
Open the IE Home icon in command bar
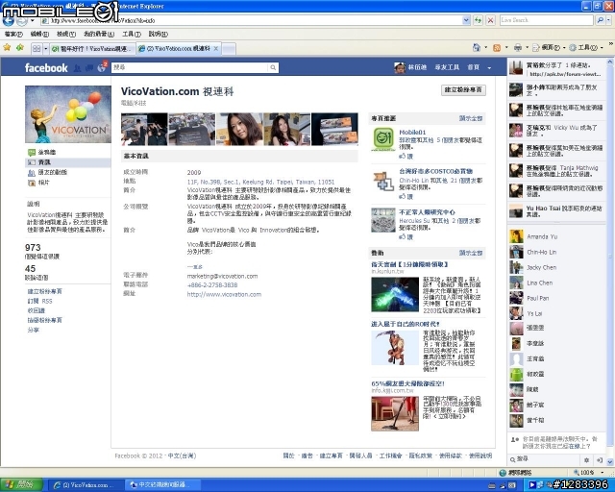[x=477, y=48]
